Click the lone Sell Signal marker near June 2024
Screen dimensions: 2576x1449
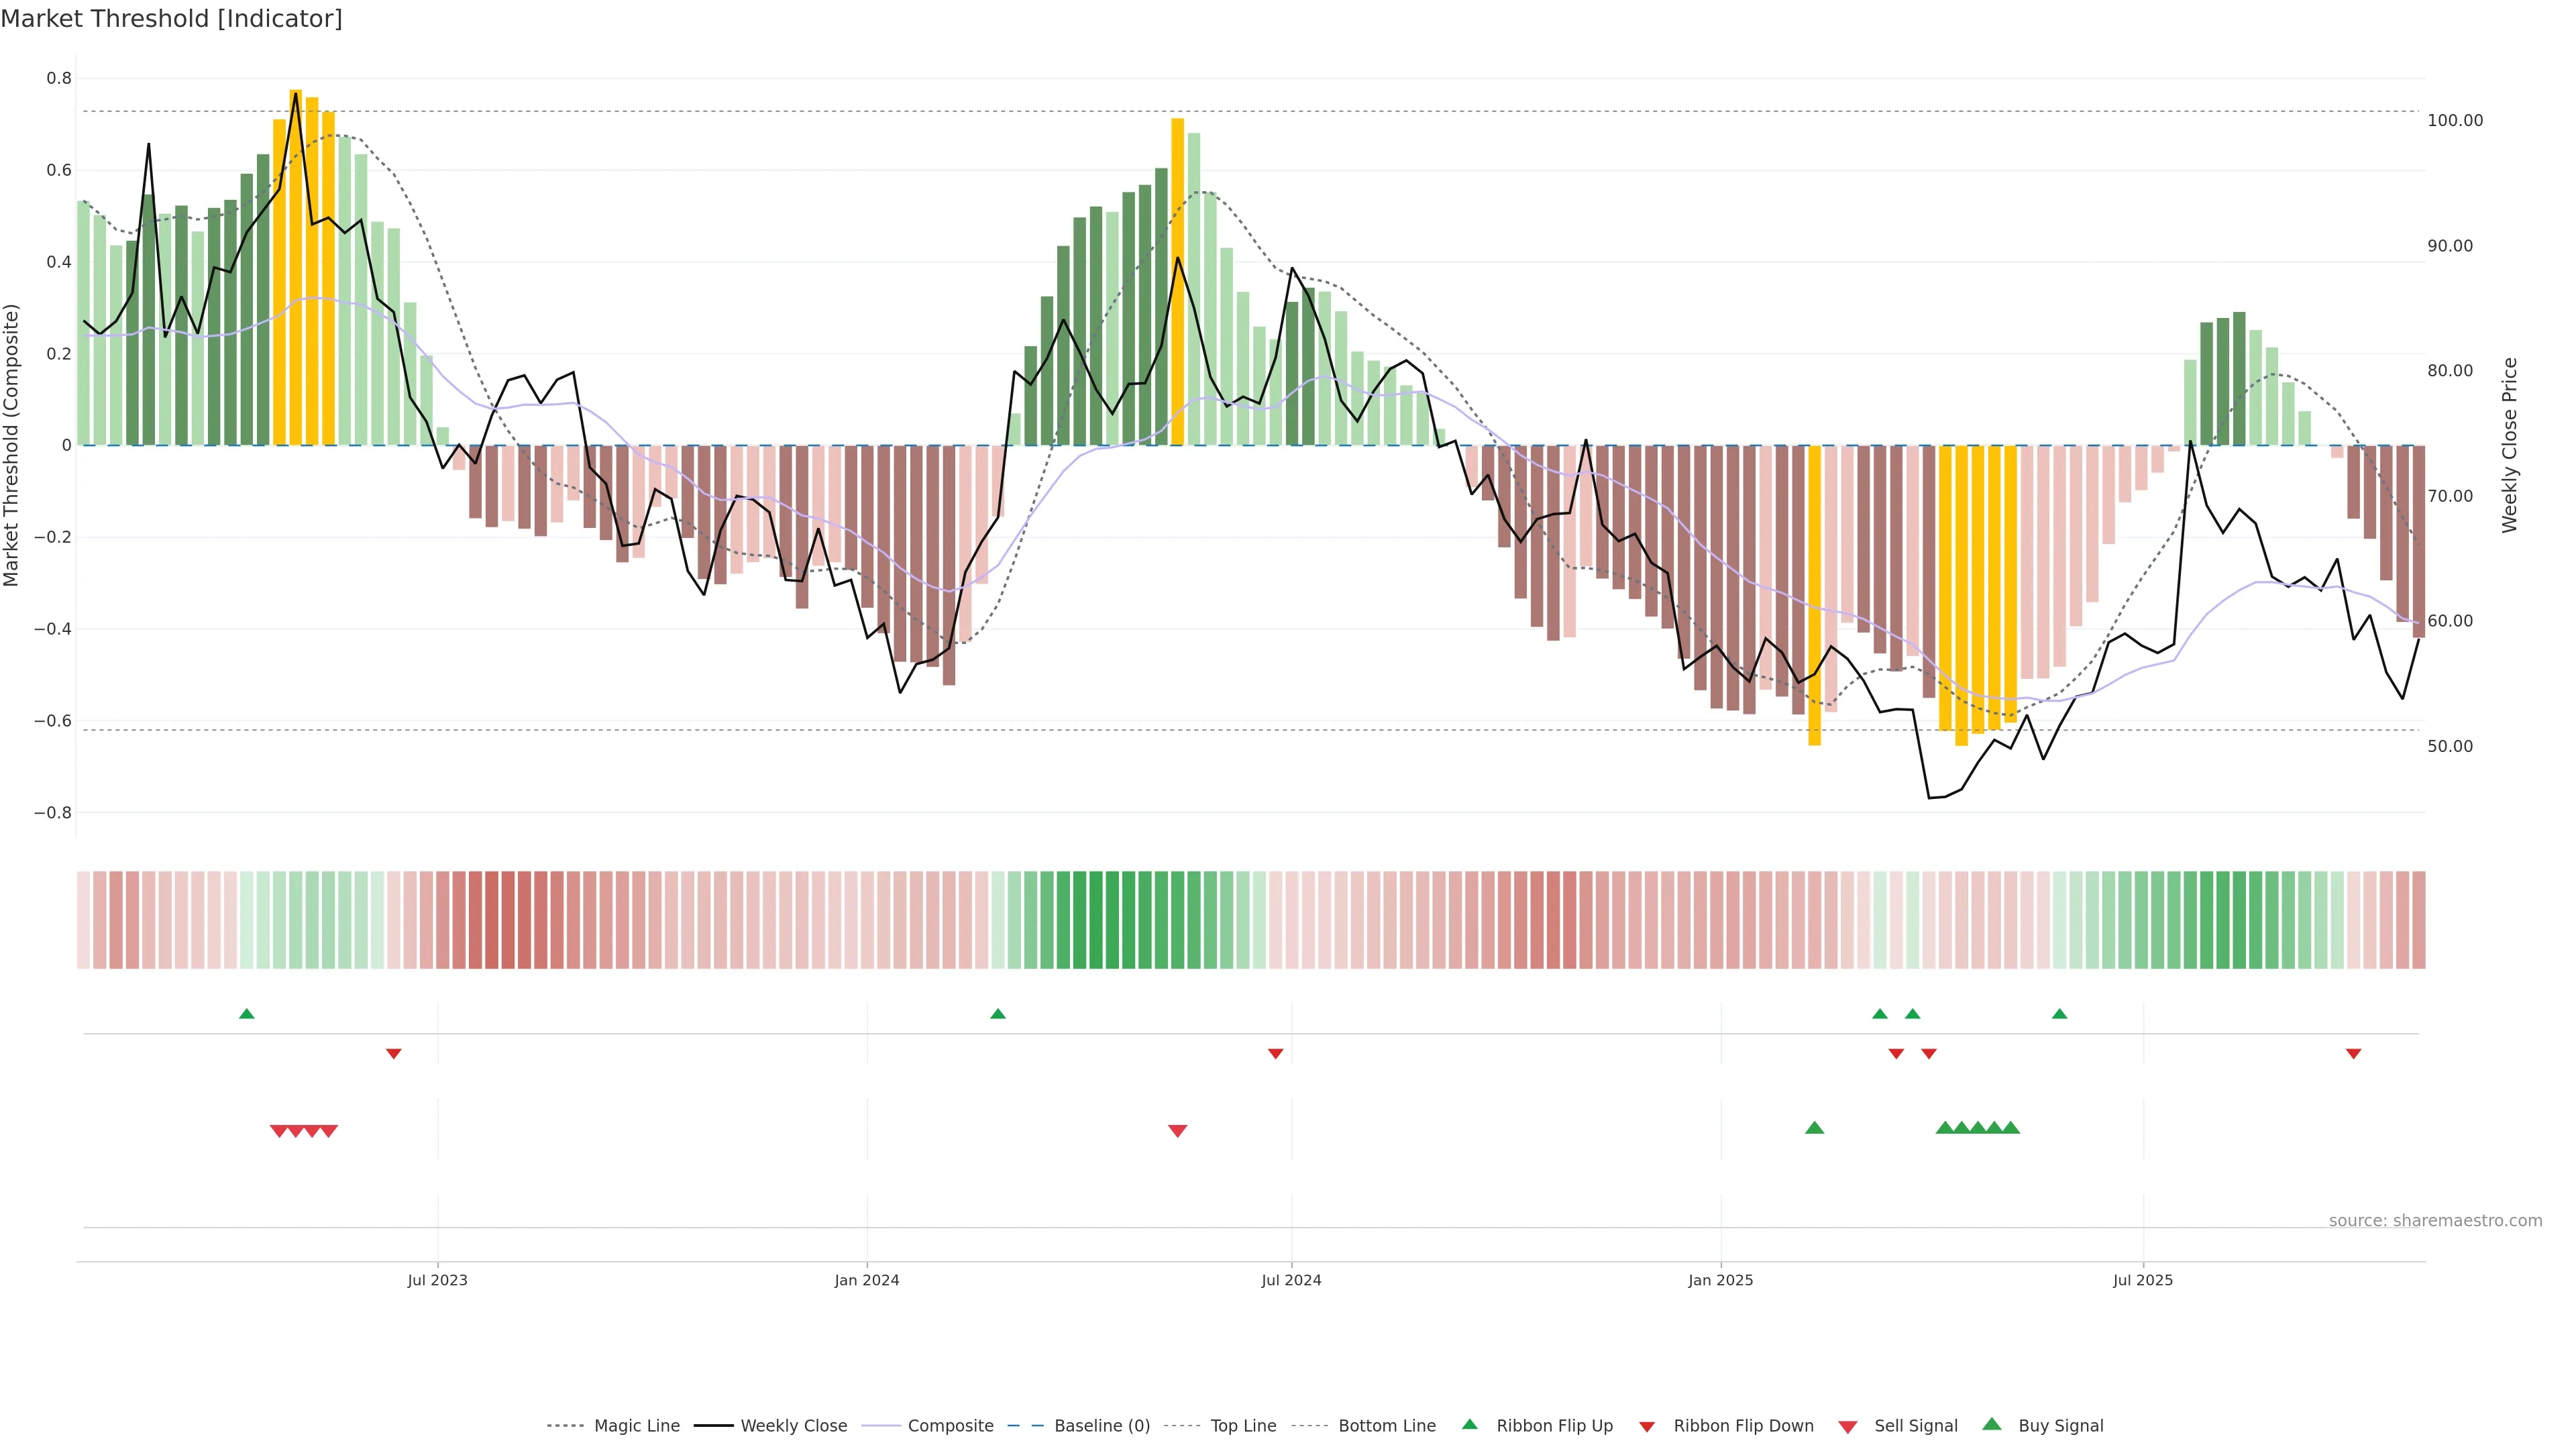(x=1177, y=1131)
